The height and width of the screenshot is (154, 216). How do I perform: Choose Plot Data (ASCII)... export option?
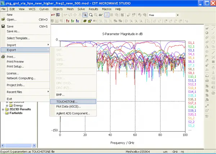point(73,107)
